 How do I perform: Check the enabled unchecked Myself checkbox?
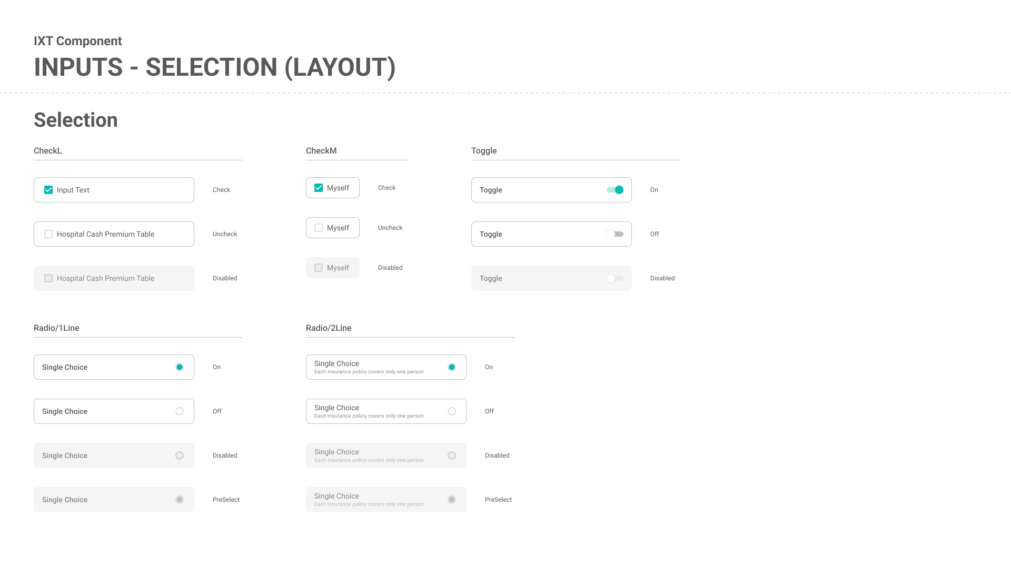coord(319,228)
